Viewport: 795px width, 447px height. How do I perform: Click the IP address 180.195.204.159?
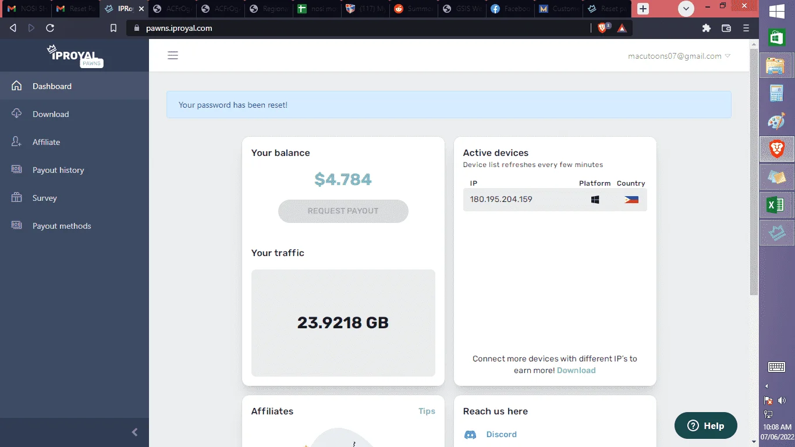[501, 200]
